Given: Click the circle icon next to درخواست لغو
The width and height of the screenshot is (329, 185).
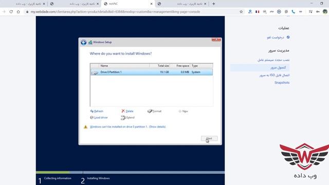Looking at the screenshot, I should 288,37.
